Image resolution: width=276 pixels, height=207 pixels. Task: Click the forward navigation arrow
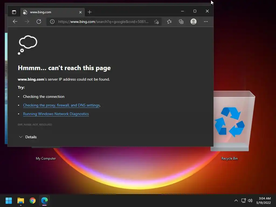coord(27,22)
